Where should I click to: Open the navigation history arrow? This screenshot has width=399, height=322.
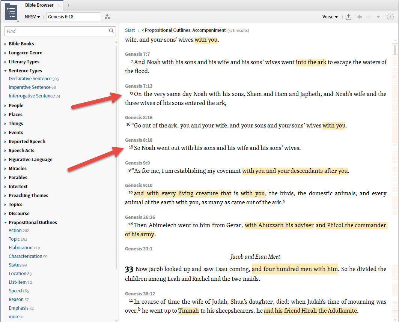(x=378, y=16)
